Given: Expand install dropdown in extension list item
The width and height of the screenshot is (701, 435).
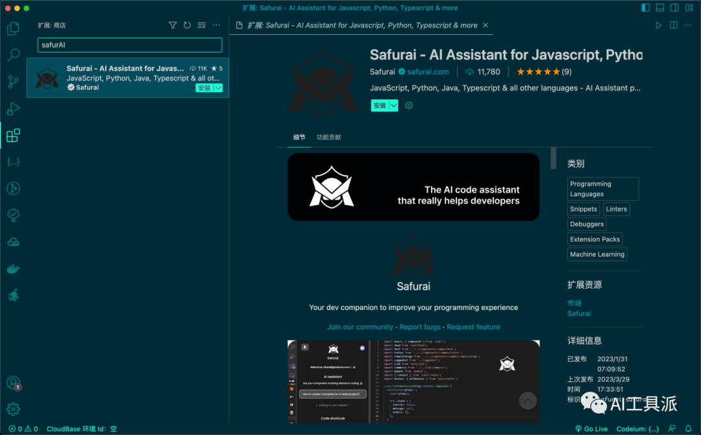Looking at the screenshot, I should coord(218,88).
